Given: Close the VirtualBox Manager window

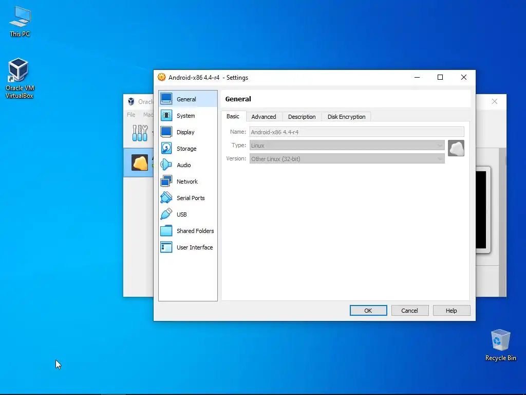Looking at the screenshot, I should (x=495, y=101).
